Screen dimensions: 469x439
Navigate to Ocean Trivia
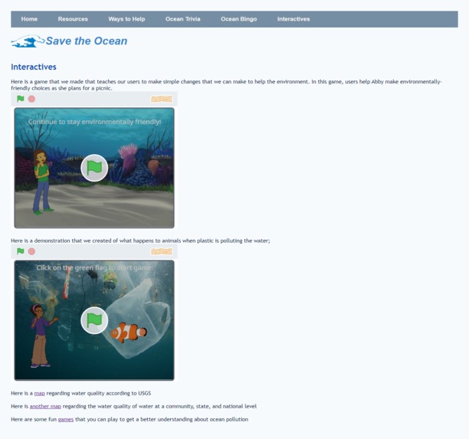click(182, 19)
